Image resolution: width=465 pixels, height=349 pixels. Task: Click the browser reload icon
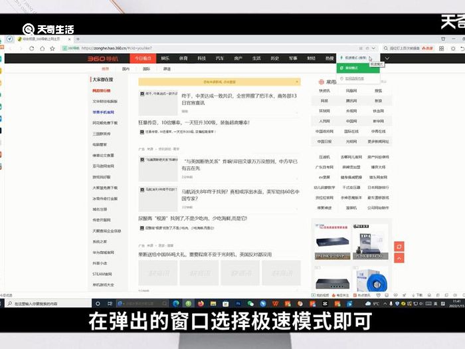[31, 49]
